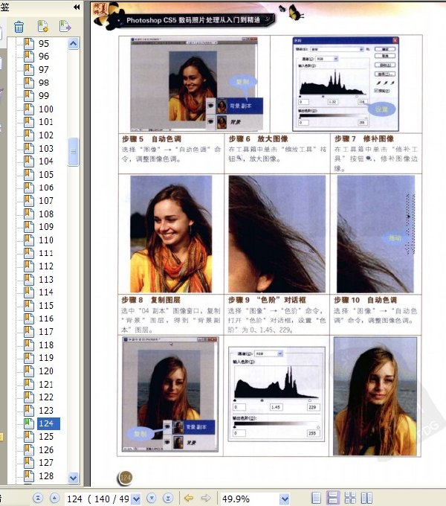Select bookmark 125 in the list
446x506 pixels.
46,437
